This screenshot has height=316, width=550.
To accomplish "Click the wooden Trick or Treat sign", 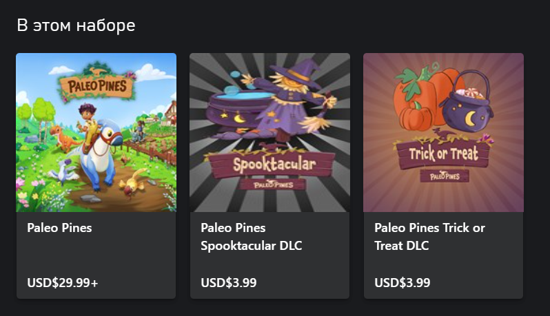I will (x=443, y=153).
